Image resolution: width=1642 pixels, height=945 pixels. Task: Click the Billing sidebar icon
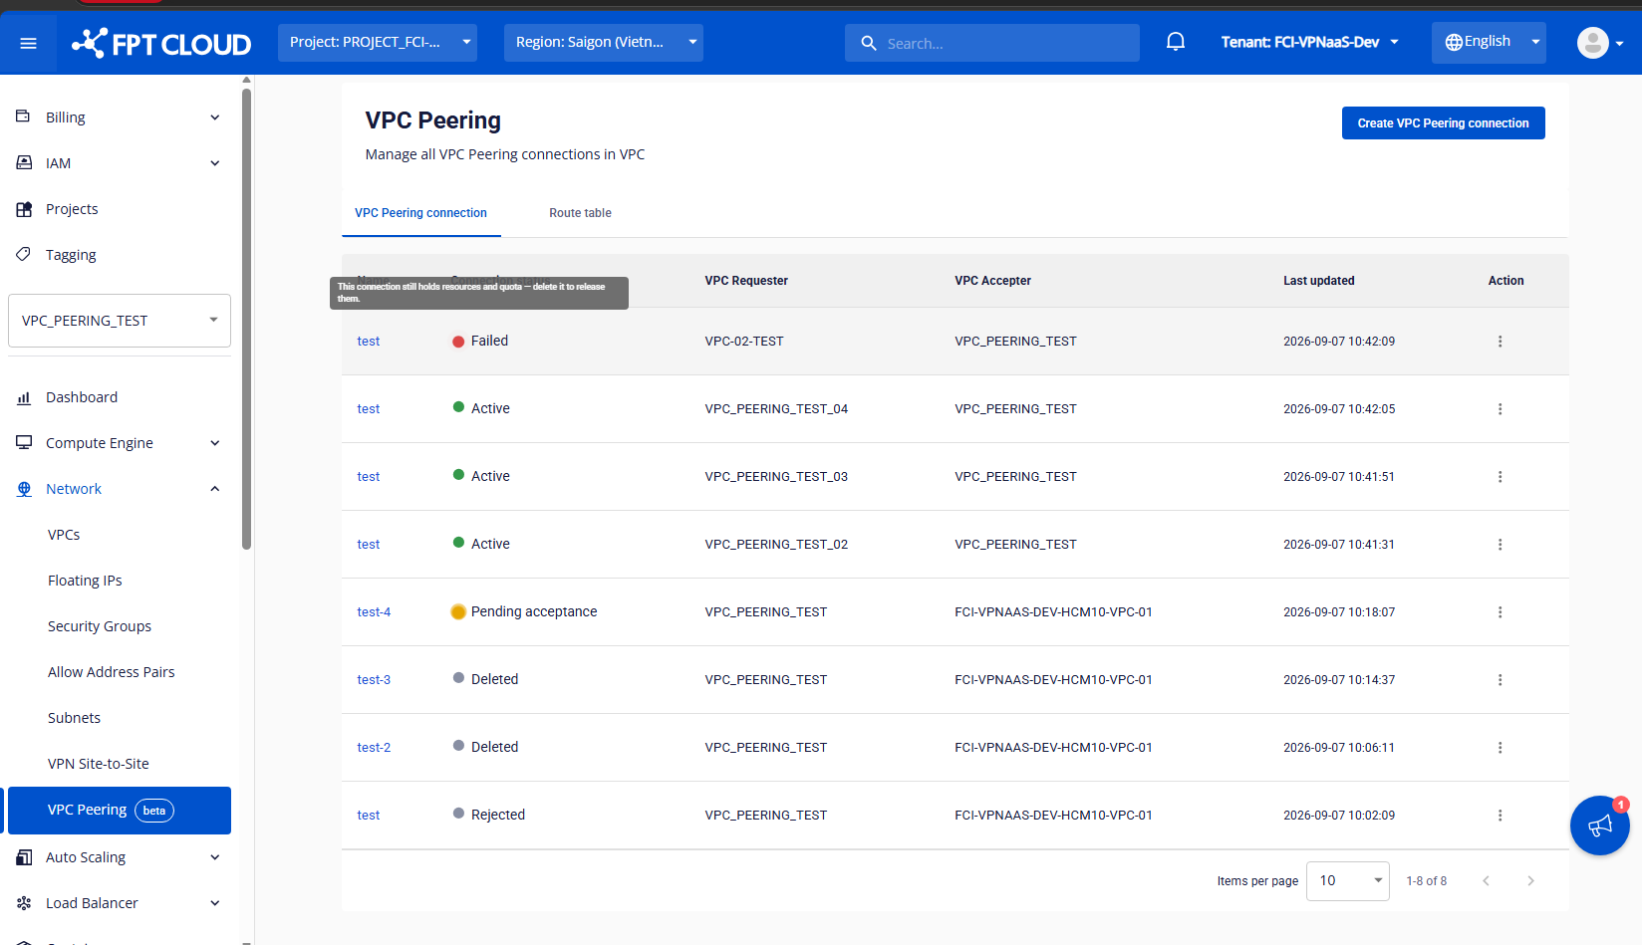(24, 117)
